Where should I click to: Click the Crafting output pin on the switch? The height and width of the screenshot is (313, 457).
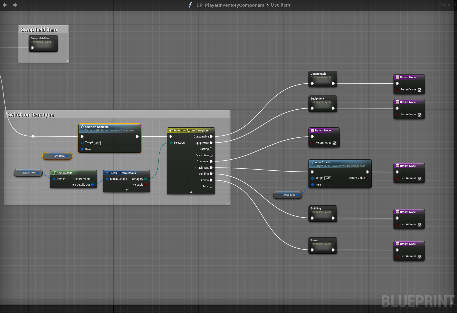211,149
